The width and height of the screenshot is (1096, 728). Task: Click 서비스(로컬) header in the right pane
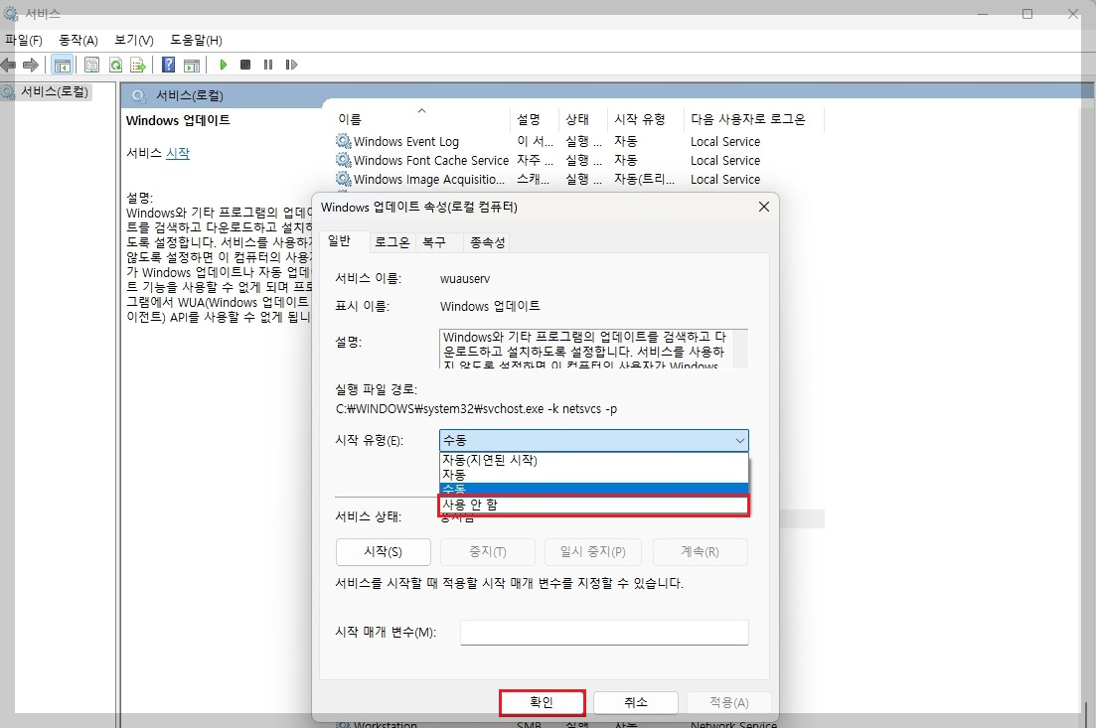click(x=190, y=95)
